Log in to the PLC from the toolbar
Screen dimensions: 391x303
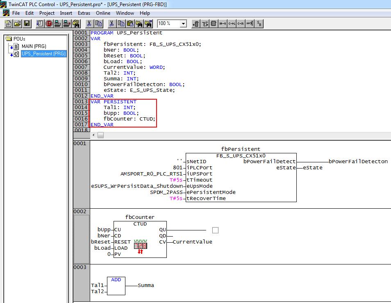tap(58, 24)
